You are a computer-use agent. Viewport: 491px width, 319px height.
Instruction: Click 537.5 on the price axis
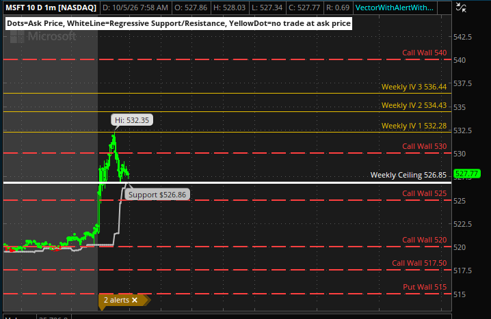coord(462,83)
